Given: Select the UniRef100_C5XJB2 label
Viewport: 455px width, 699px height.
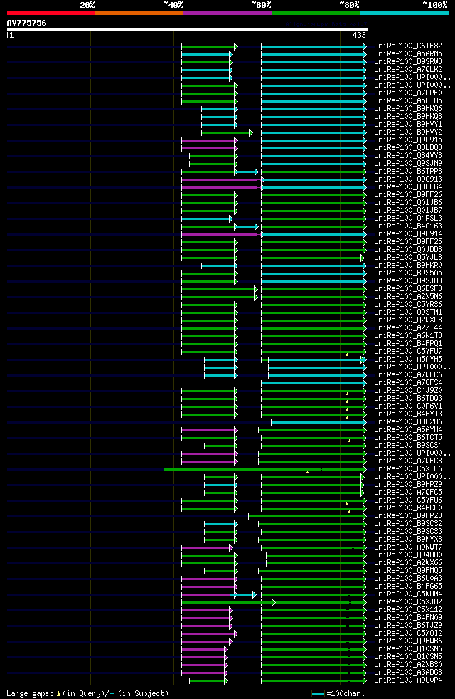Looking at the screenshot, I should click(408, 602).
